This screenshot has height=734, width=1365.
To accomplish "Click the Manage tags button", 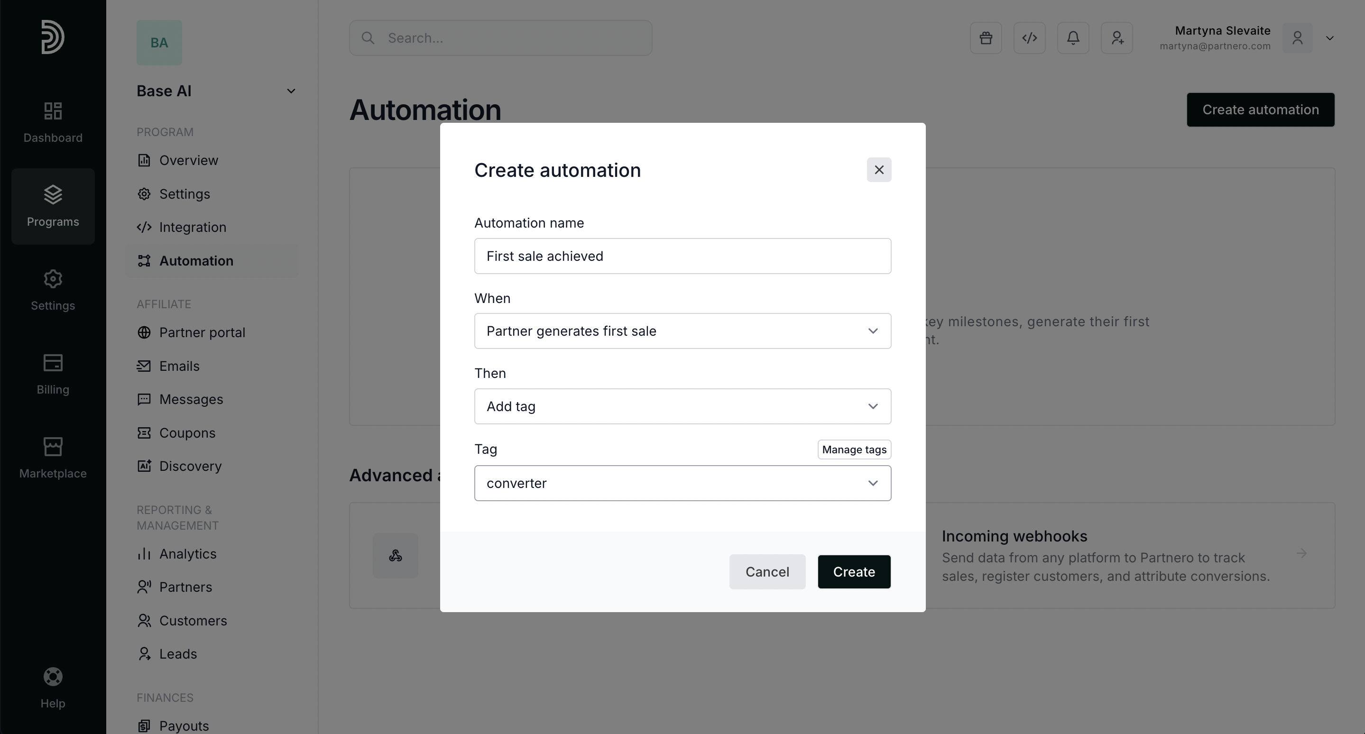I will click(x=854, y=450).
